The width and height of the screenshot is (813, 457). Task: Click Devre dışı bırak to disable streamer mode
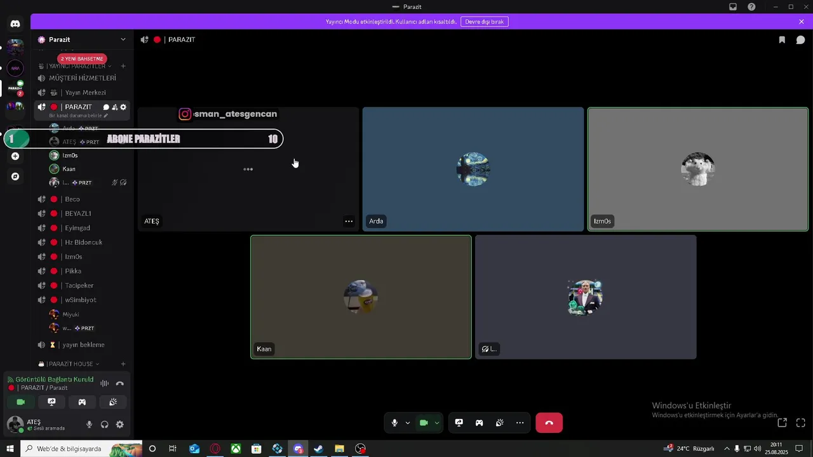click(484, 22)
